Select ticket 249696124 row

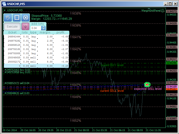(x=36, y=45)
